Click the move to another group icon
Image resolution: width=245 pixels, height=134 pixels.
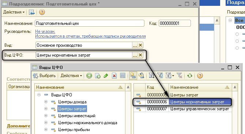click(141, 76)
